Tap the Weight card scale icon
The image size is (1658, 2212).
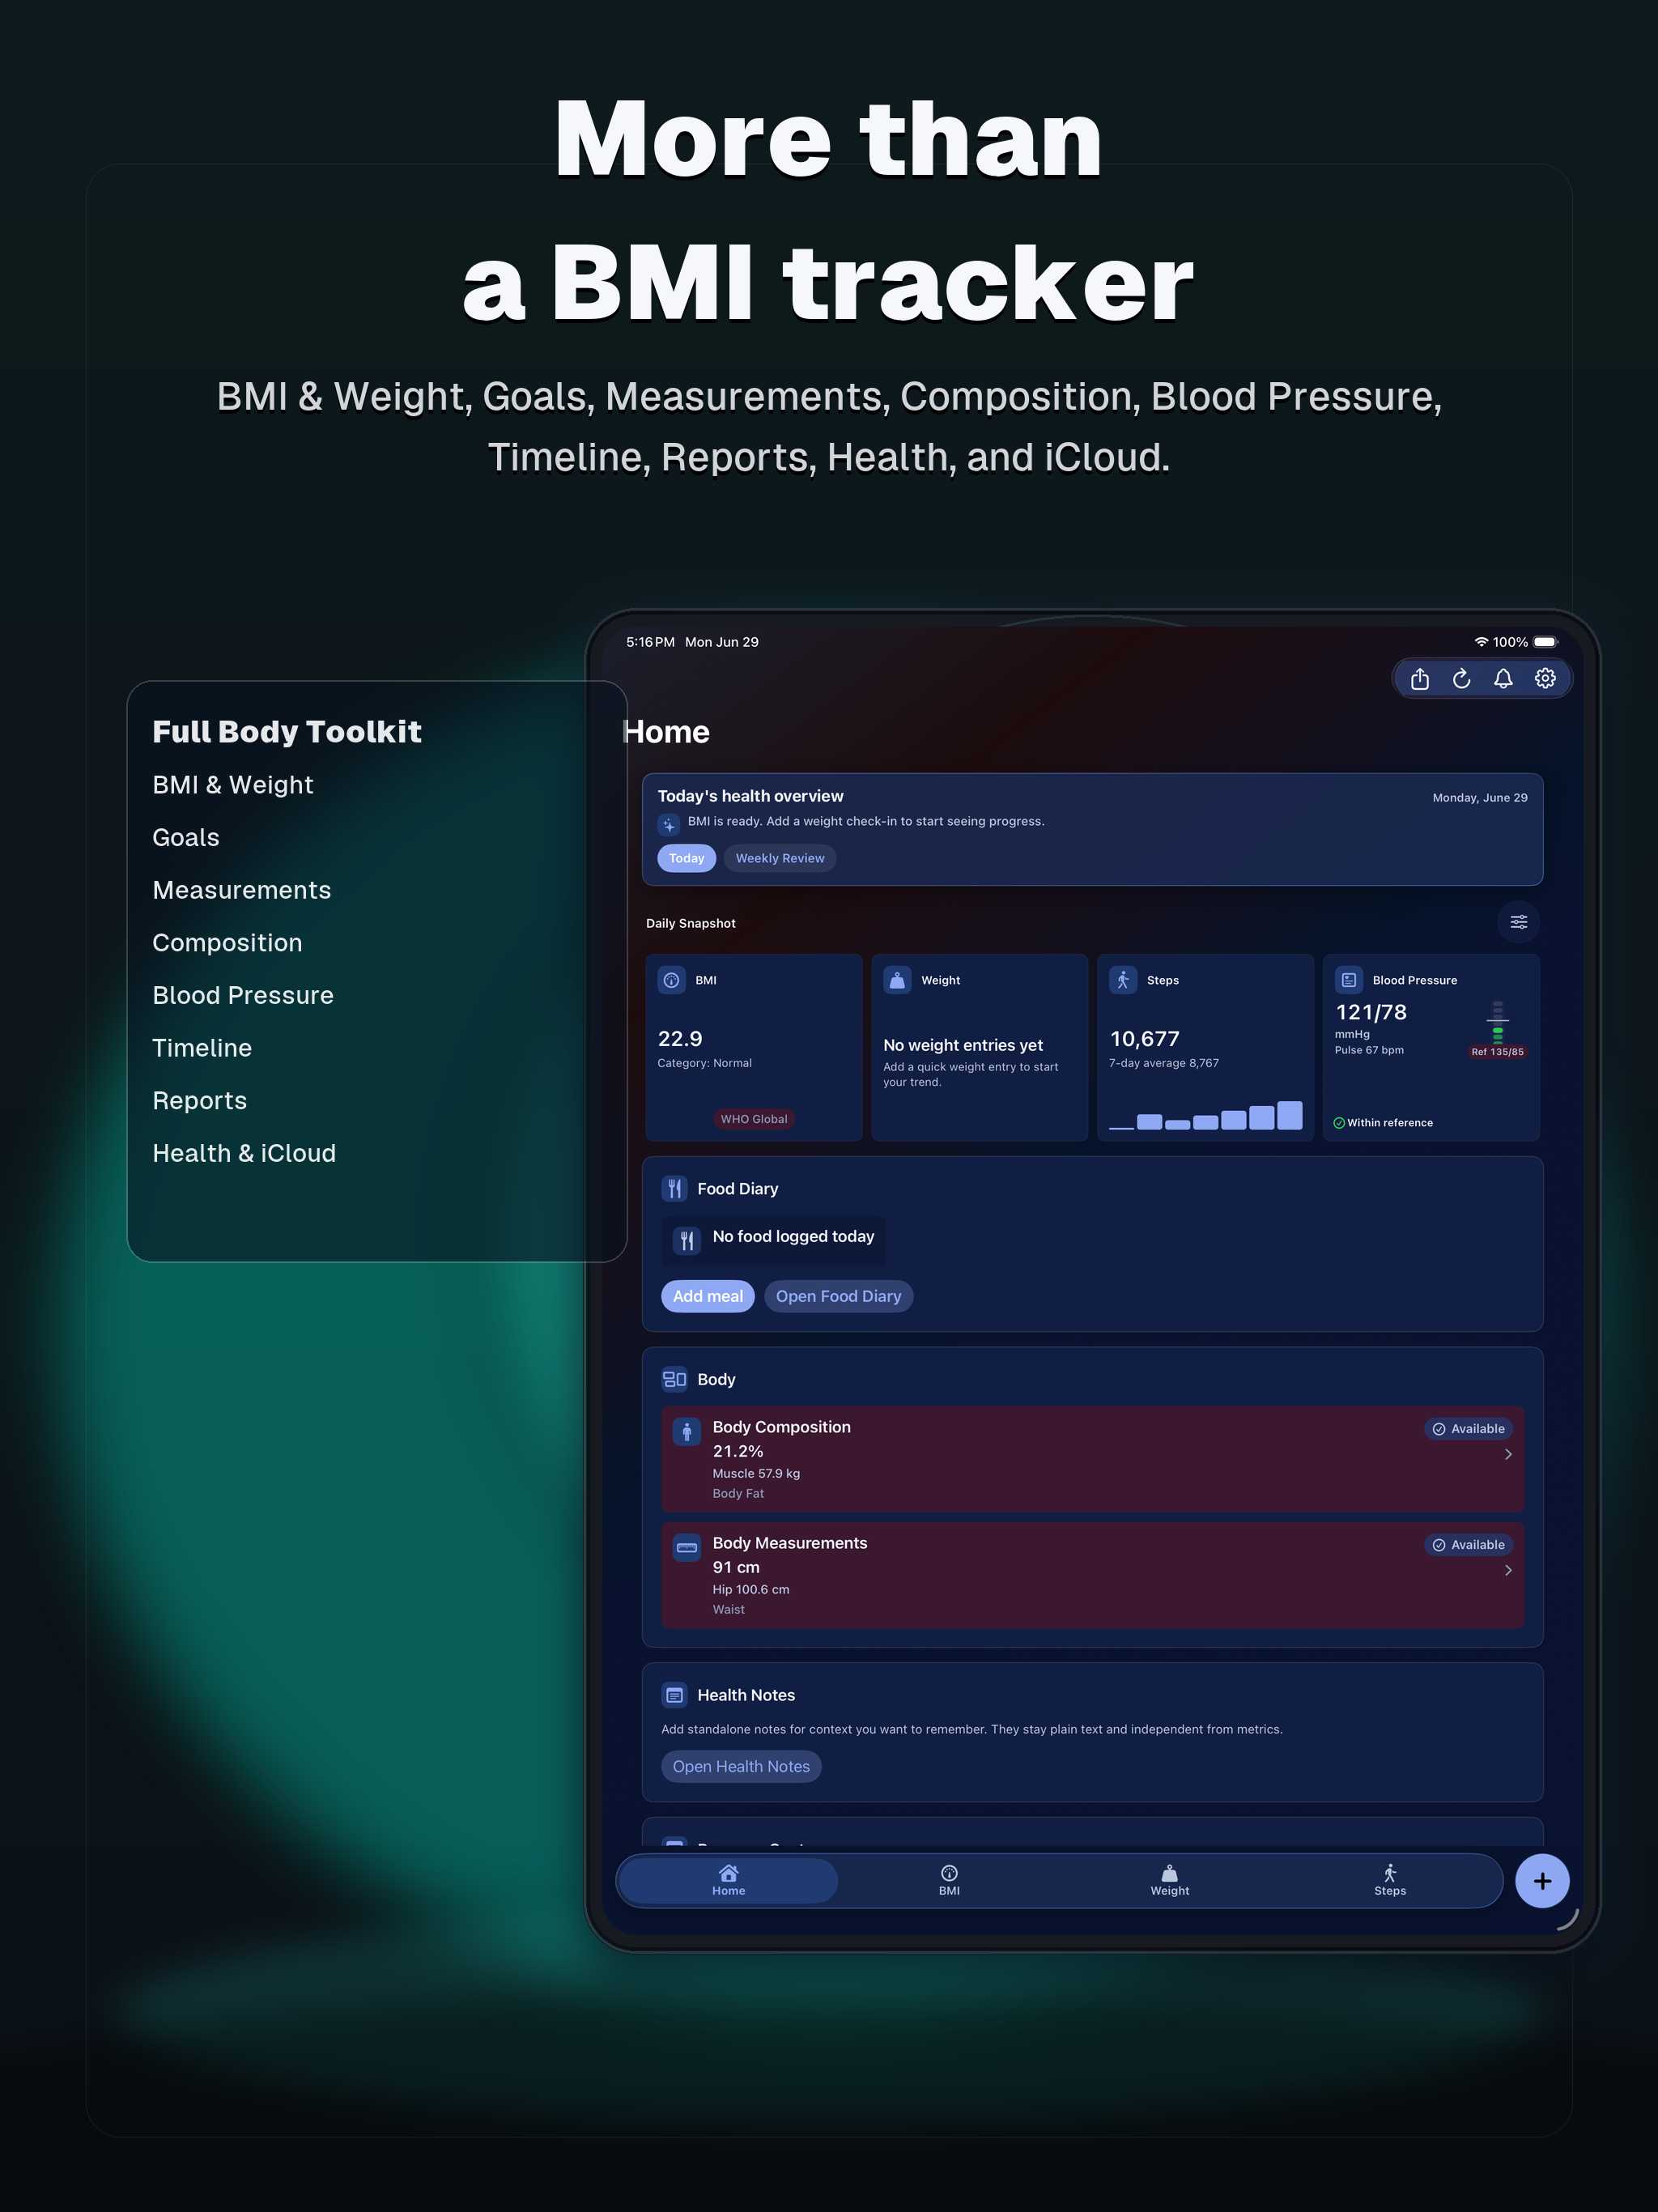coord(898,980)
